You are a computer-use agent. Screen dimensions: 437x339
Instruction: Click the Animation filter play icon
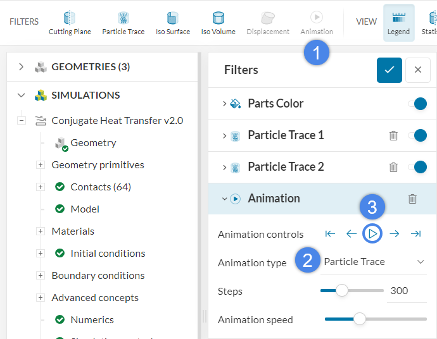(x=235, y=199)
